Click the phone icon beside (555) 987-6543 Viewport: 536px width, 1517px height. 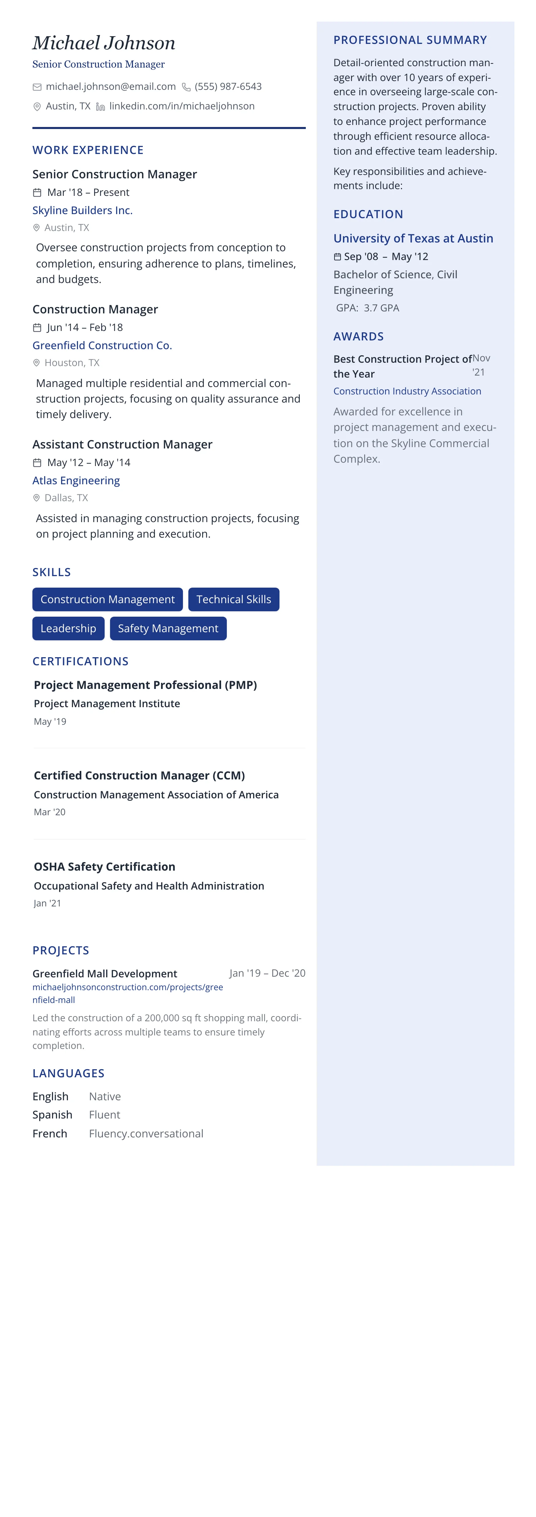pos(186,87)
